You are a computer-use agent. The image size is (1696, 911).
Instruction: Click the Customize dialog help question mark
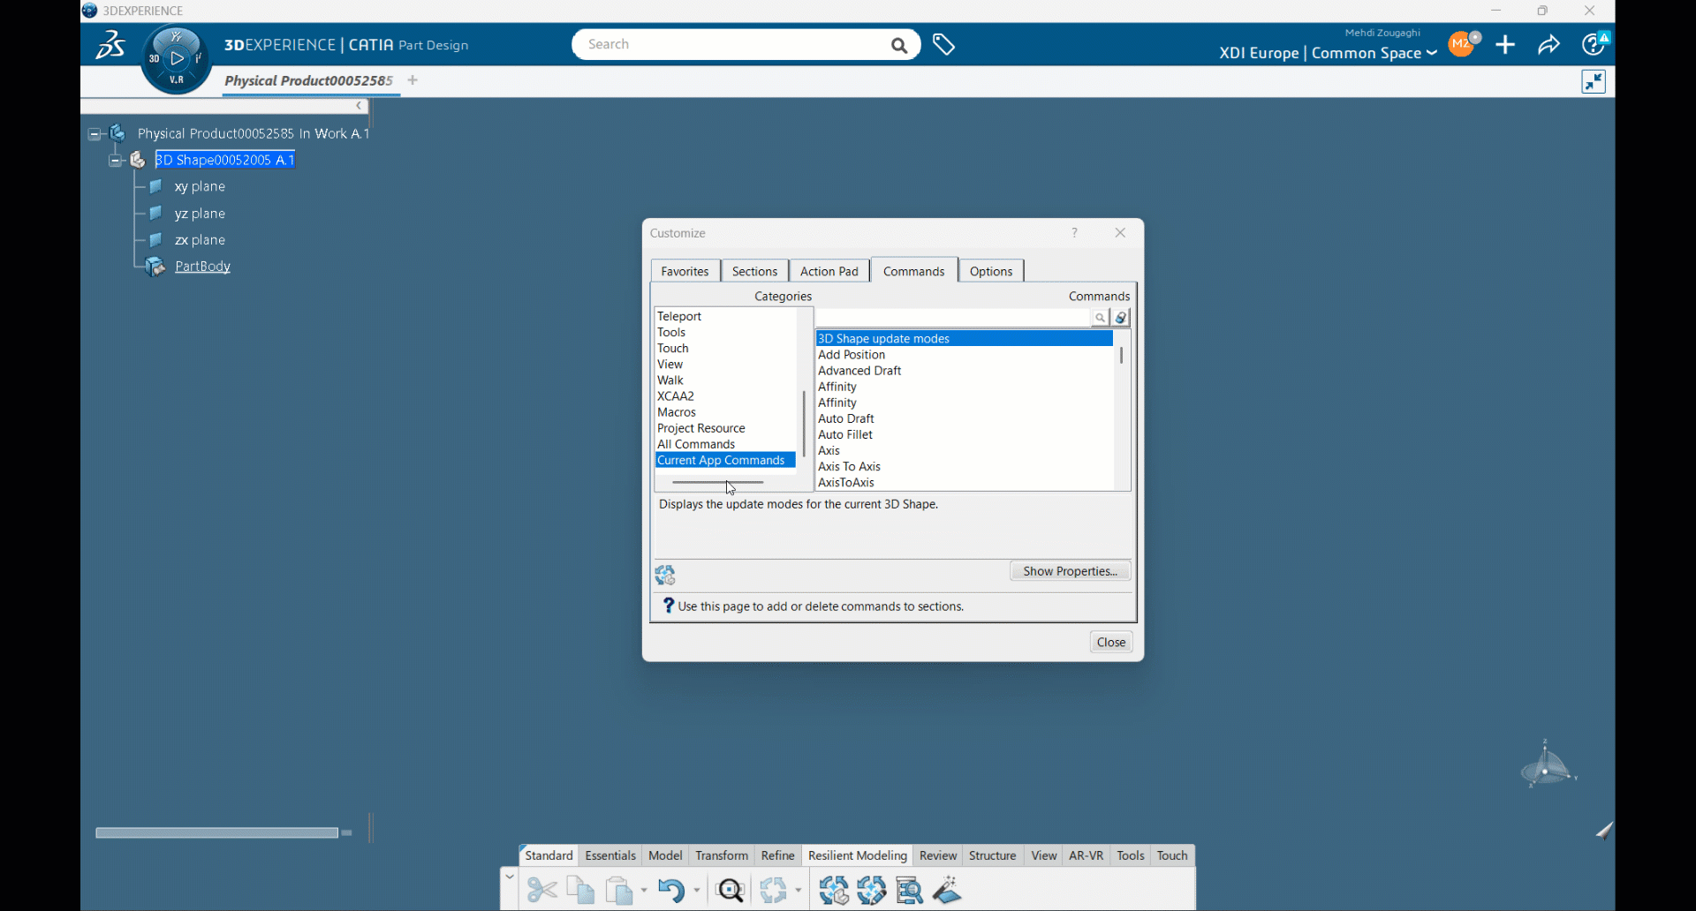(x=1075, y=233)
